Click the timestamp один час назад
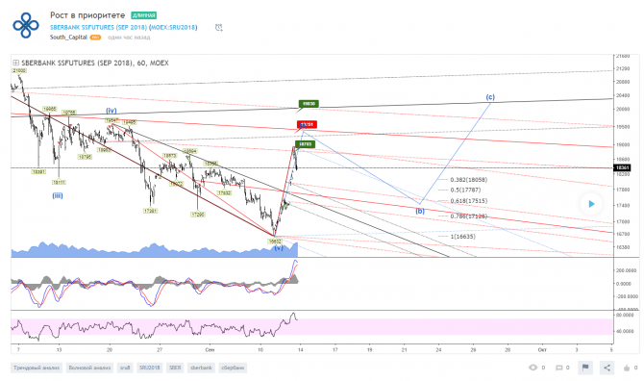The height and width of the screenshot is (381, 644). pos(129,38)
